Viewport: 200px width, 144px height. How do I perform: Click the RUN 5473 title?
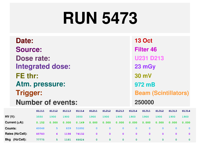[x=100, y=18]
